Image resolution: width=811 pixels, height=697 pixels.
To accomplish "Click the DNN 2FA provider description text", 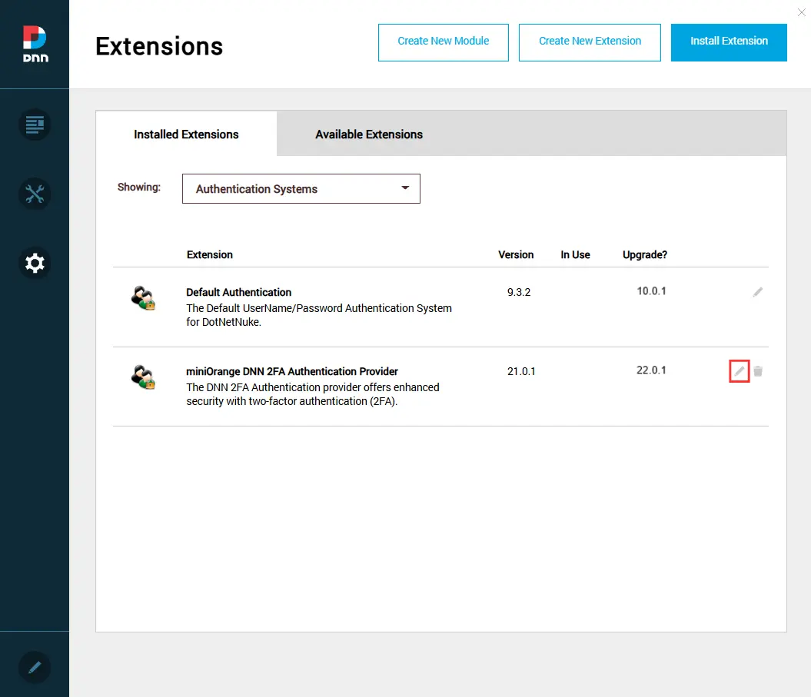I will coord(312,394).
